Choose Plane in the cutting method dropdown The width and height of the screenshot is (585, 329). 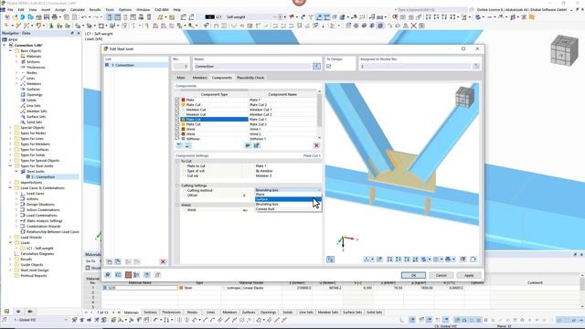coord(288,195)
